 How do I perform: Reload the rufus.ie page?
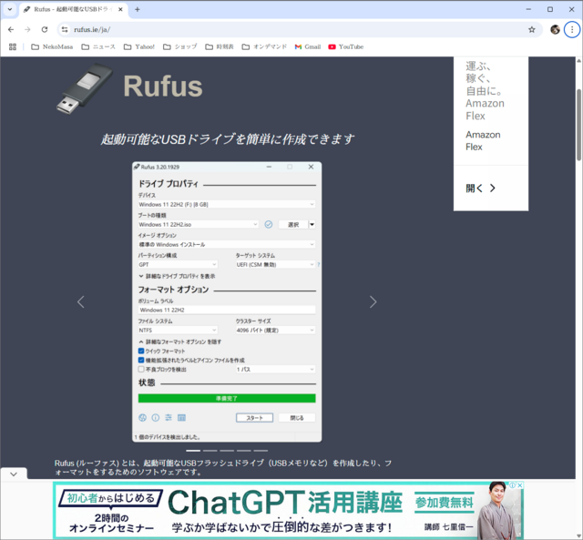45,29
